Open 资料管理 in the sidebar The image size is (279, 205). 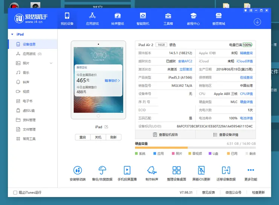coord(33,120)
